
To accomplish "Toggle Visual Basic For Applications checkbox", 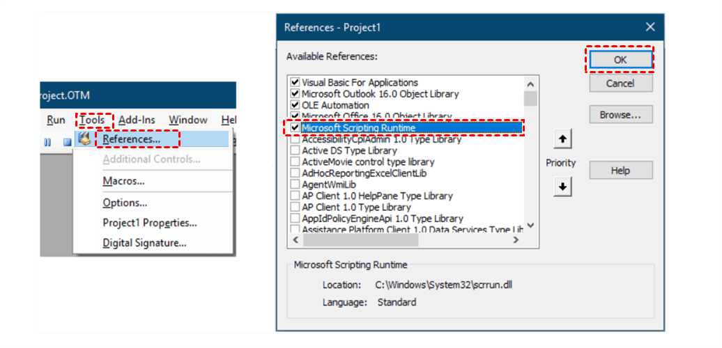I will coord(295,83).
